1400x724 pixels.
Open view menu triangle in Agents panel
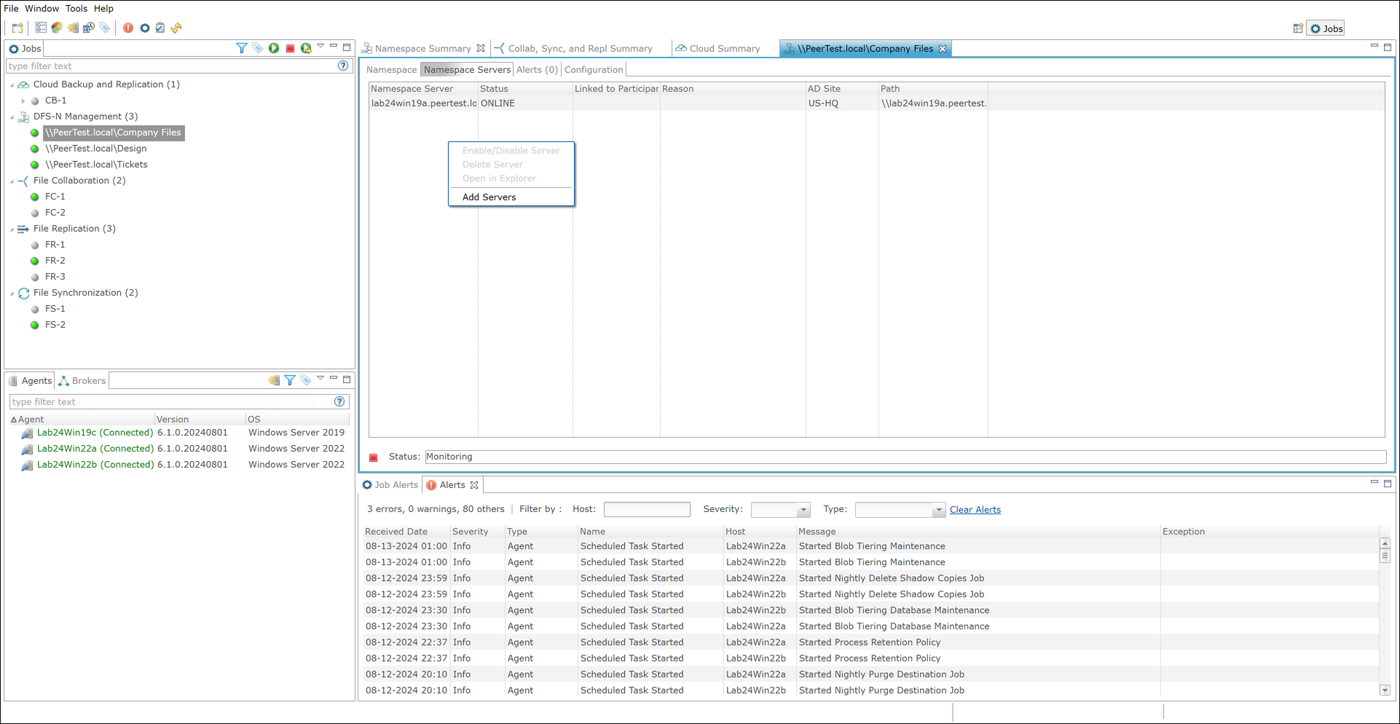(x=320, y=378)
